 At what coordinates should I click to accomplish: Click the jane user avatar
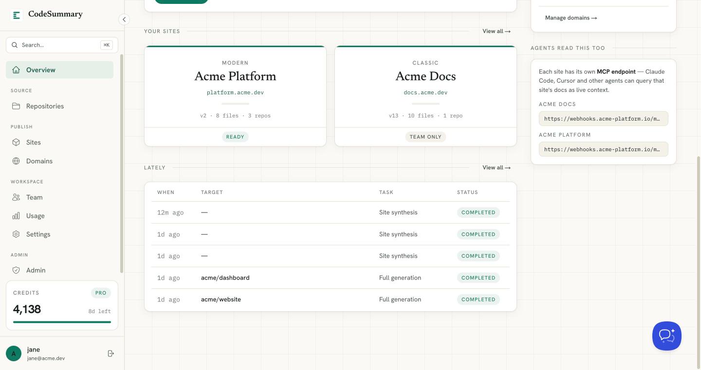14,353
